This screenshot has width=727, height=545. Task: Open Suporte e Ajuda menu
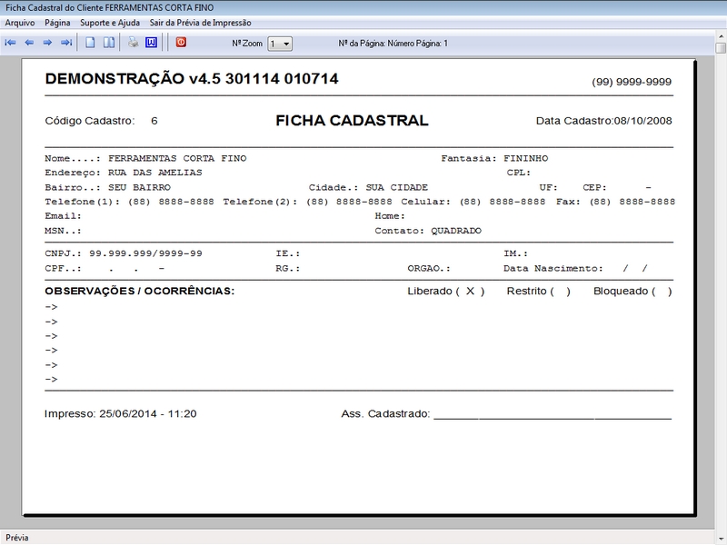[110, 23]
